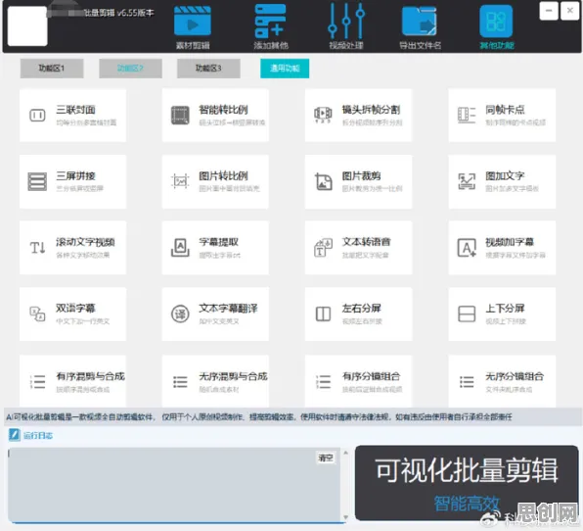Viewport: 583px width, 531px height.
Task: Click the 可视化批量剪辑 banner
Action: point(467,483)
